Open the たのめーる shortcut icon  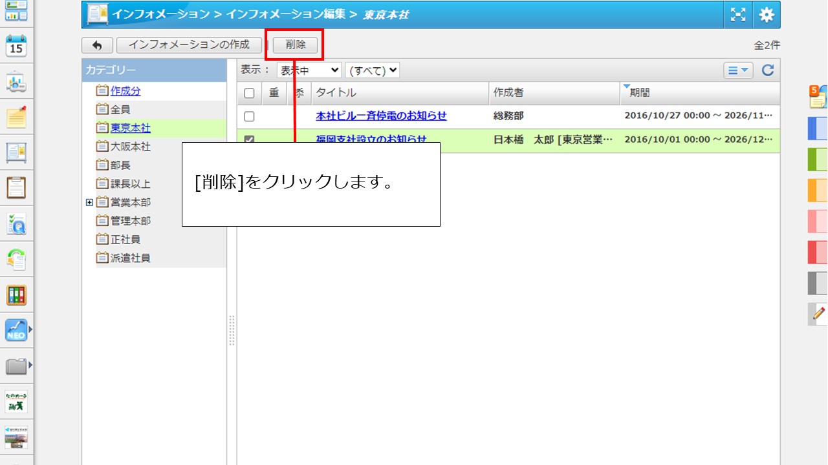[16, 402]
